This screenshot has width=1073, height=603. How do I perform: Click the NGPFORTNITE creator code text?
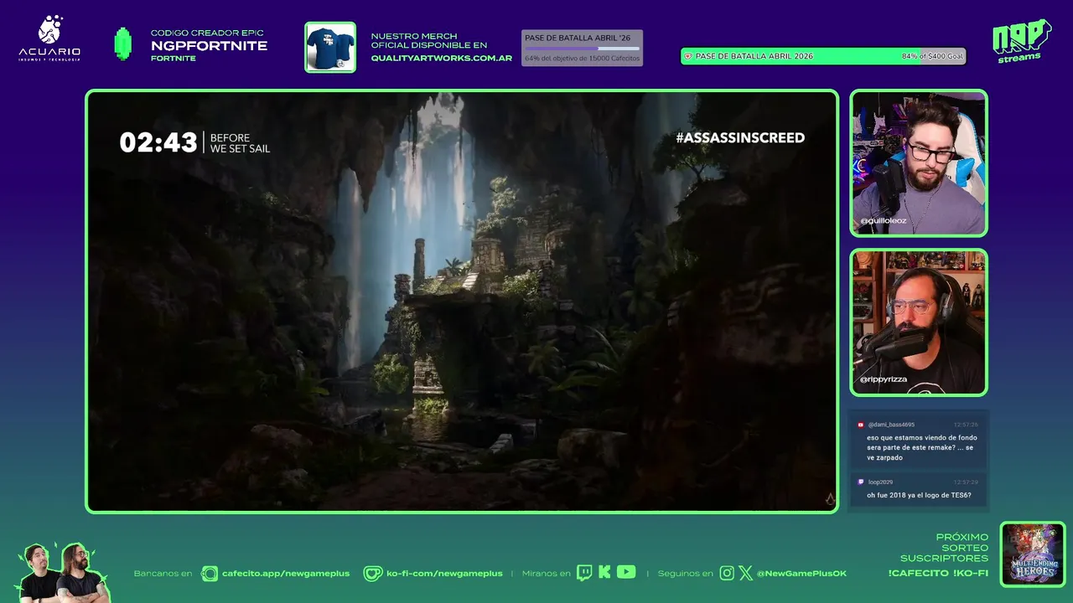(209, 46)
